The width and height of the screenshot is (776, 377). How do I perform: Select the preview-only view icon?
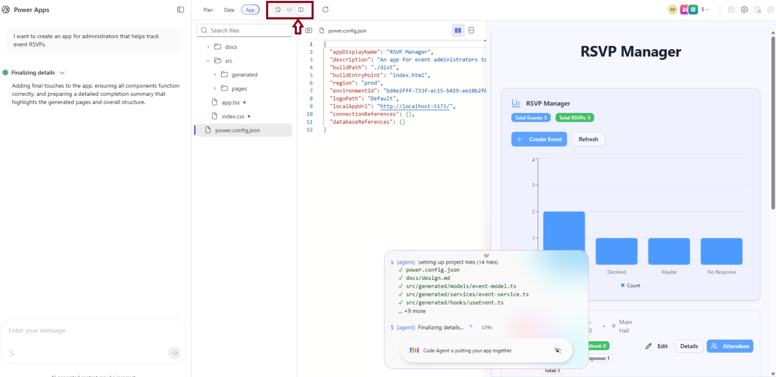pos(278,10)
